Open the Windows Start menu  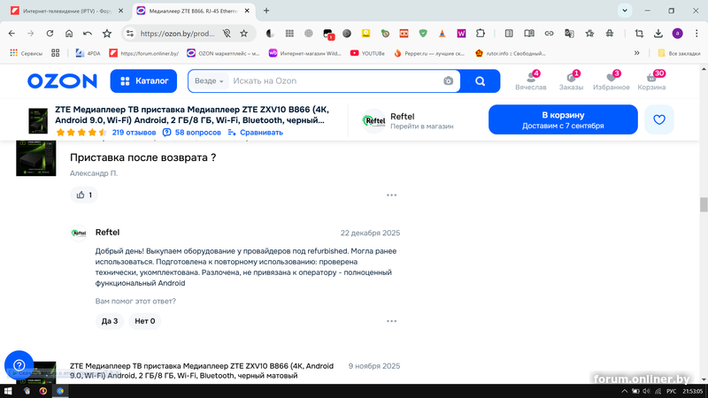click(x=8, y=391)
